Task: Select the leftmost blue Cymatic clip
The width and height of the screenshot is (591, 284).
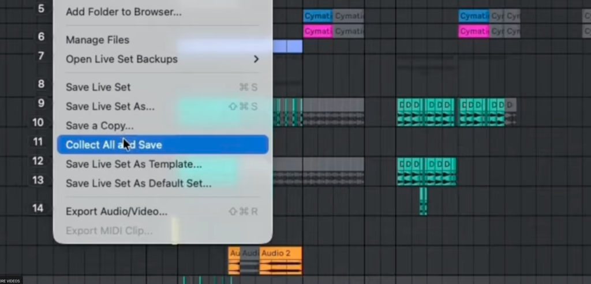Action: tap(318, 16)
